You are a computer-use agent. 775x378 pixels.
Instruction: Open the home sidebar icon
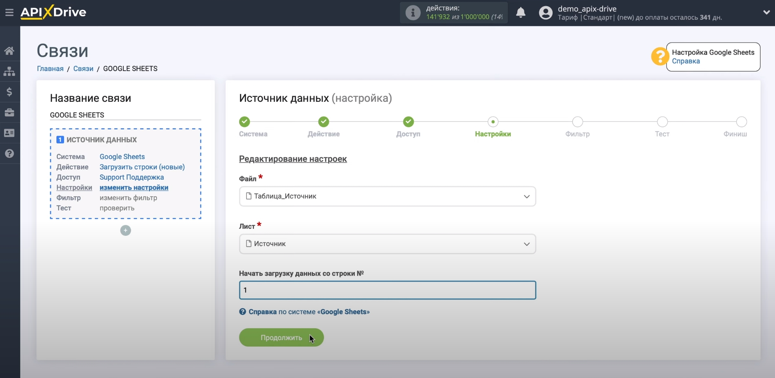point(9,51)
